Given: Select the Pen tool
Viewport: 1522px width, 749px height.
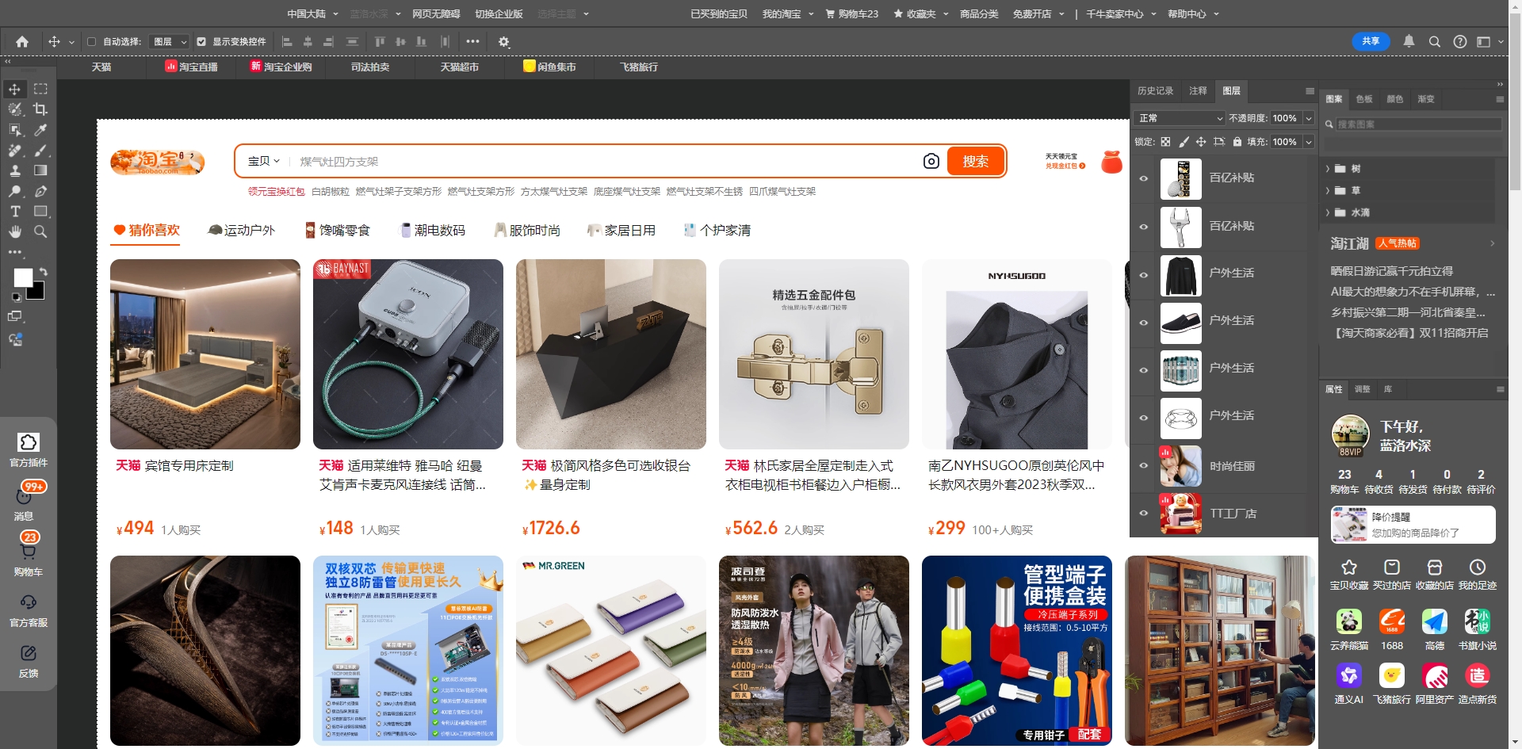Looking at the screenshot, I should 40,191.
